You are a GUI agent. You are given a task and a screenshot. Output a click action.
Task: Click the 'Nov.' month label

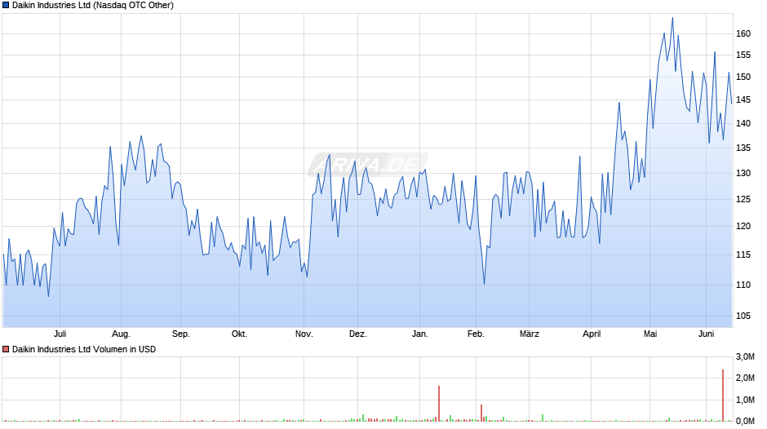pyautogui.click(x=304, y=334)
